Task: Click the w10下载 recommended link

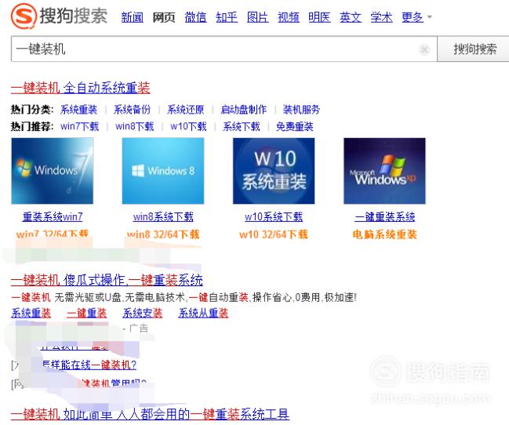Action: tap(188, 126)
